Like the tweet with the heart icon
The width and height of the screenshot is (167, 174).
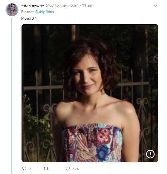(68, 169)
